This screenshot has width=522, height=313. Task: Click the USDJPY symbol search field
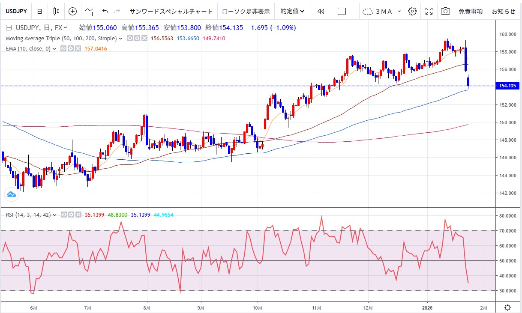click(17, 12)
